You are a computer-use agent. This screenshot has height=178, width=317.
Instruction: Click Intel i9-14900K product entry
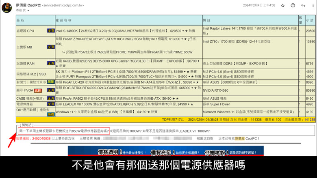coord(125,31)
